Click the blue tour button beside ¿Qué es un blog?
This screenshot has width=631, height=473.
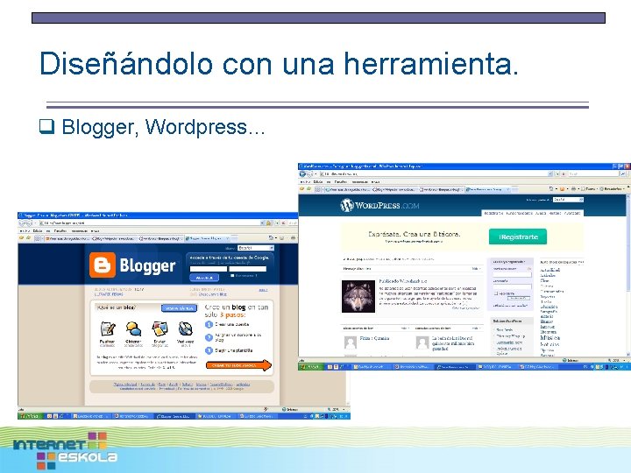179,308
